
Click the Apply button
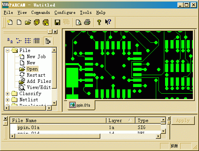[x=183, y=121]
